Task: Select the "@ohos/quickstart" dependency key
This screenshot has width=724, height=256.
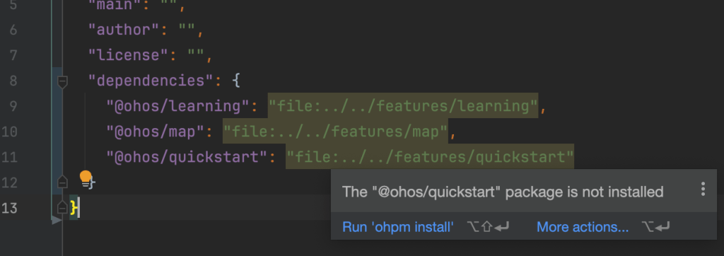Action: (187, 157)
